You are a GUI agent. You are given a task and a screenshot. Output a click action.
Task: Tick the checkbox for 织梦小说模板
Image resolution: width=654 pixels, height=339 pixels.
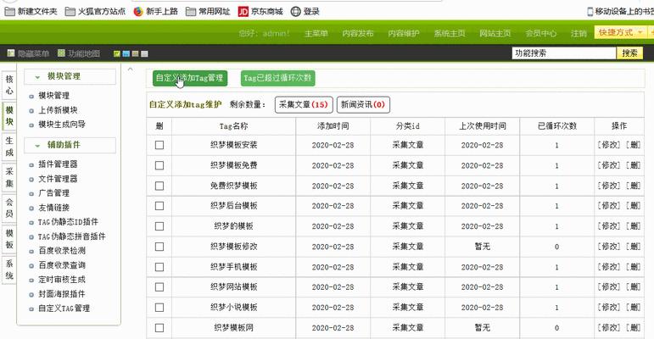(159, 308)
